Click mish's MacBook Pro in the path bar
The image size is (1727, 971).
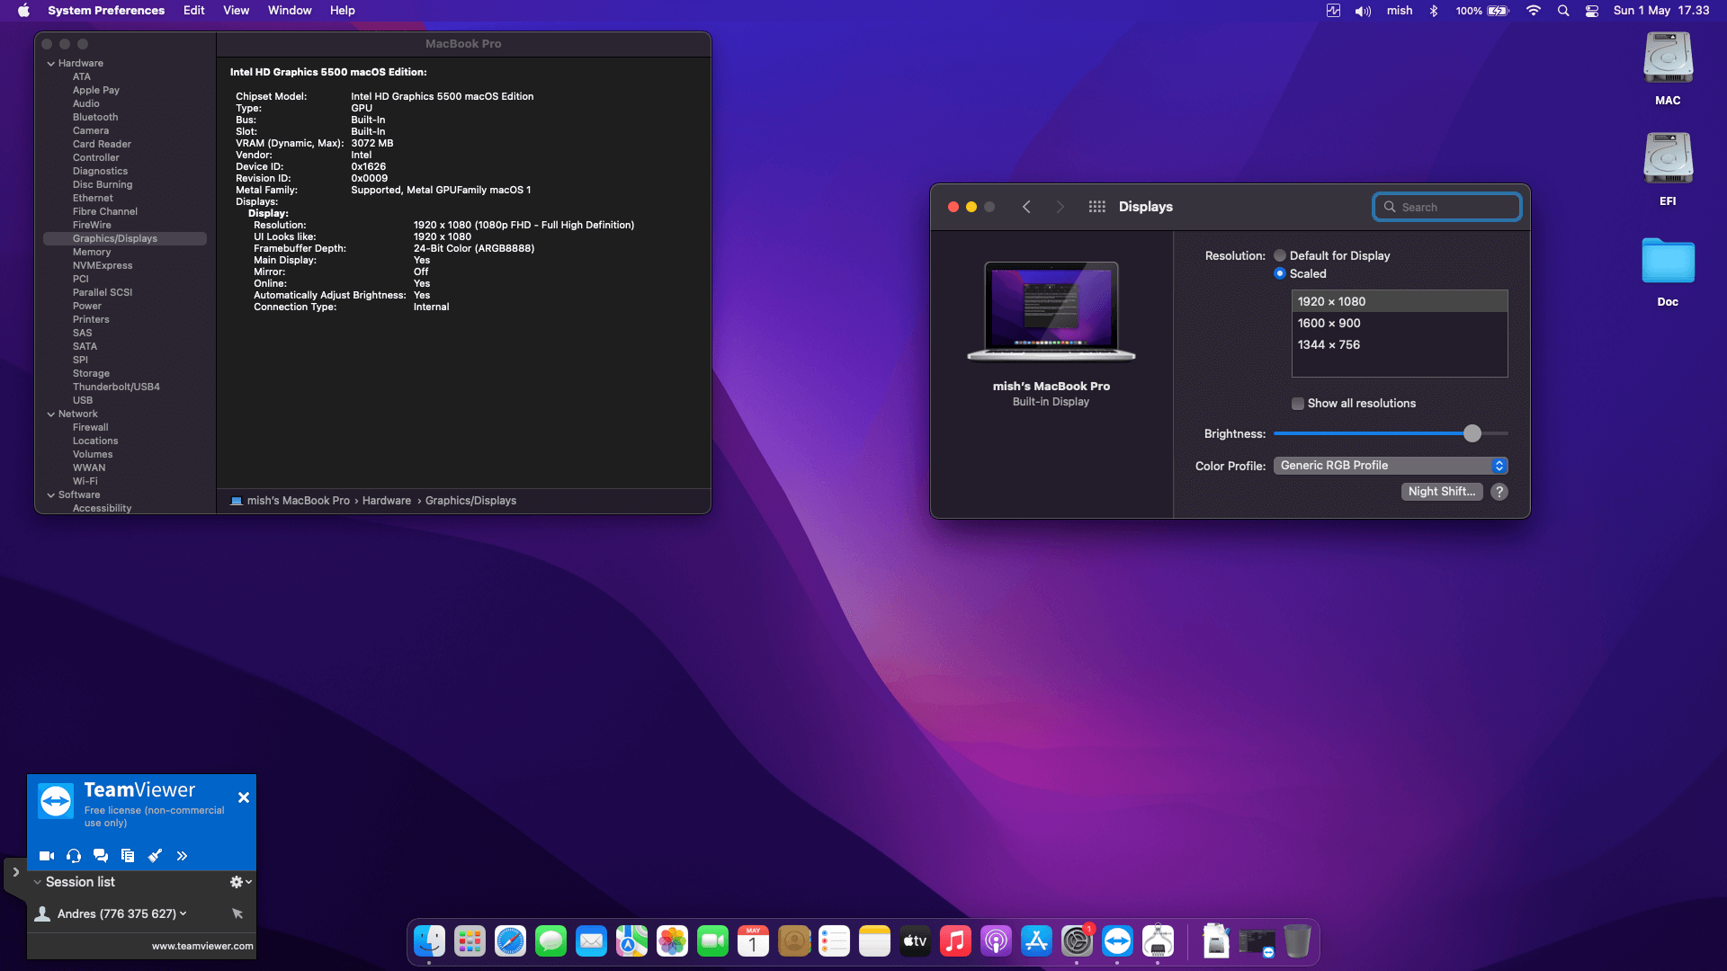(298, 501)
